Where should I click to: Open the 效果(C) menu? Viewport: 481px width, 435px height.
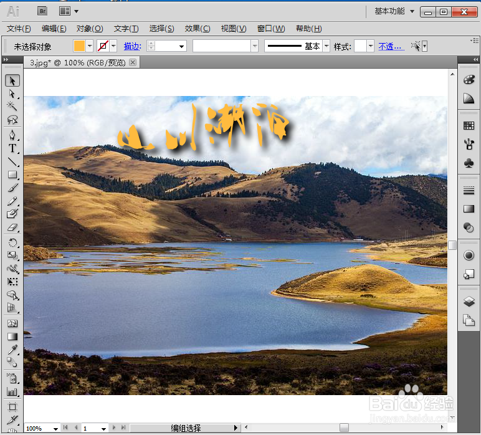click(198, 29)
